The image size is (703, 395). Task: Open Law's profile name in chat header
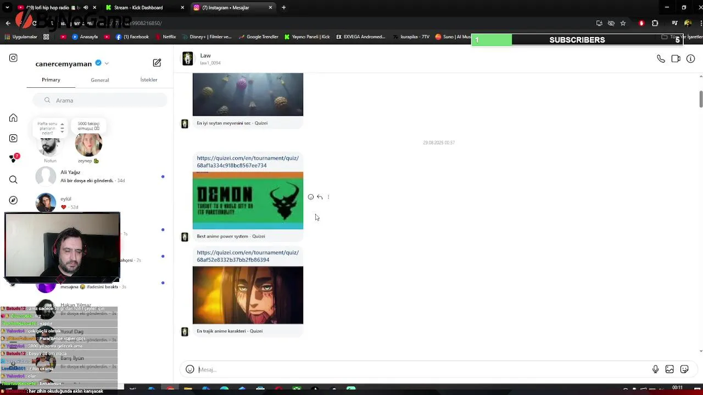(x=205, y=55)
